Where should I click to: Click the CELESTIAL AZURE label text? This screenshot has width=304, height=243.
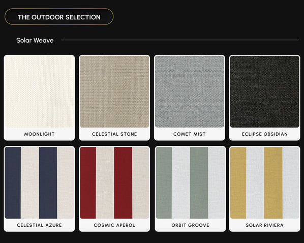pos(39,225)
